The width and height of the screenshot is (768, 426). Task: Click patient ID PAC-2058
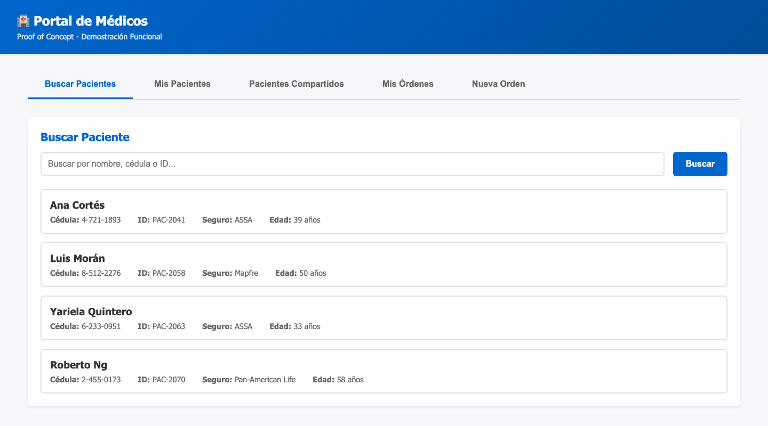coord(169,273)
